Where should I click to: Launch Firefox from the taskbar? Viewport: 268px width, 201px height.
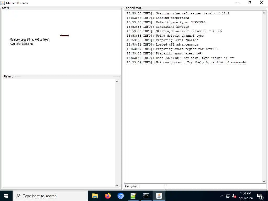[x=108, y=196]
